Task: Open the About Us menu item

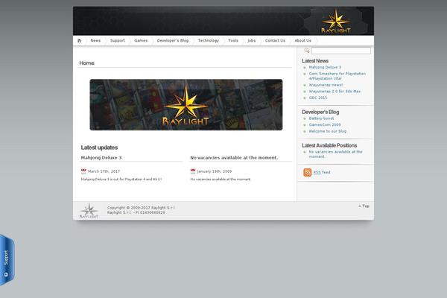Action: (x=302, y=40)
